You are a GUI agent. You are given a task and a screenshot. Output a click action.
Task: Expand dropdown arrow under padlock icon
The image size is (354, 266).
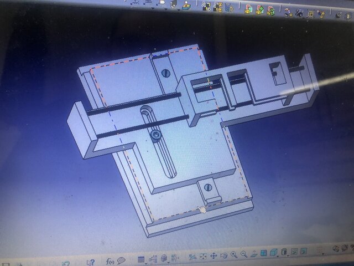(x=168, y=262)
